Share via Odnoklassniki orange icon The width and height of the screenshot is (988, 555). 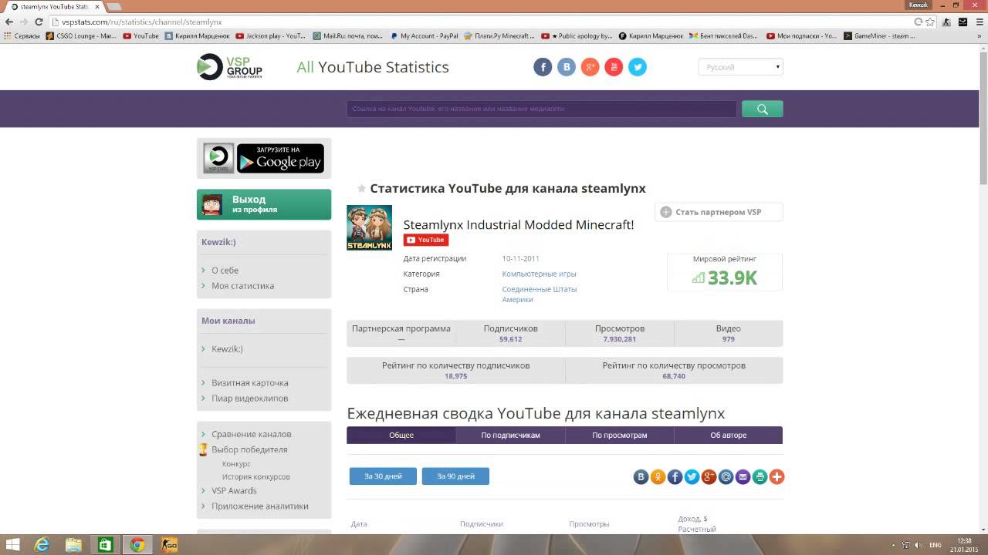click(658, 477)
